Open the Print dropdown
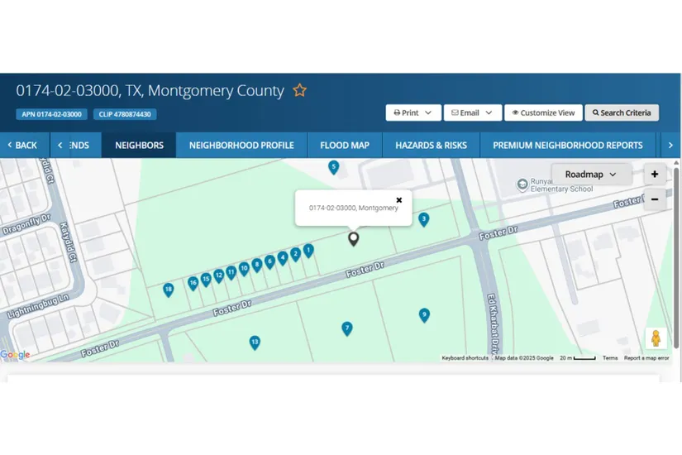The height and width of the screenshot is (455, 682). click(413, 113)
